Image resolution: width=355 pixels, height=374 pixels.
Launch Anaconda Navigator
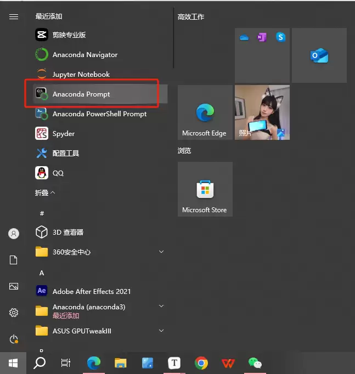coord(100,55)
